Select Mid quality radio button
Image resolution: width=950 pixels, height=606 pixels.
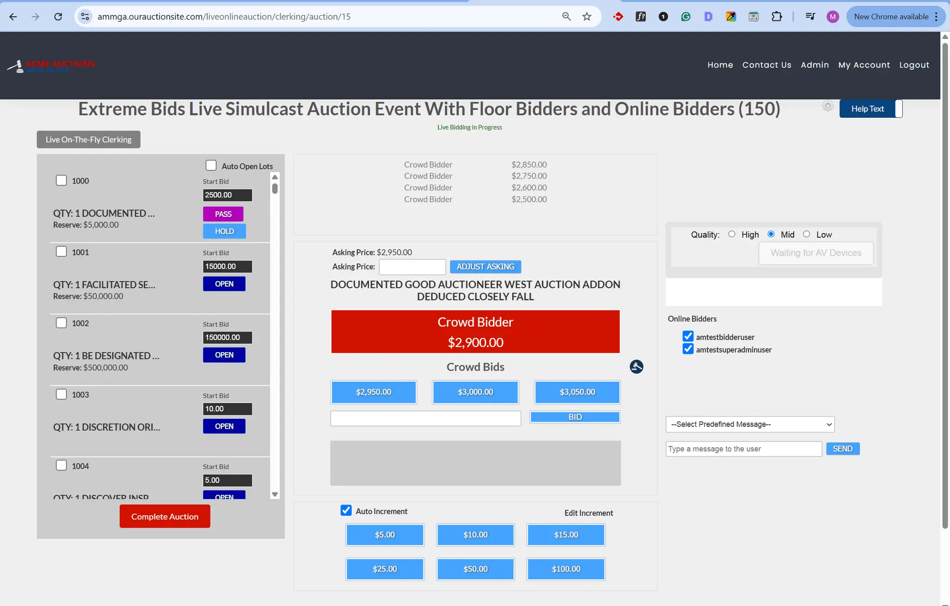click(771, 234)
